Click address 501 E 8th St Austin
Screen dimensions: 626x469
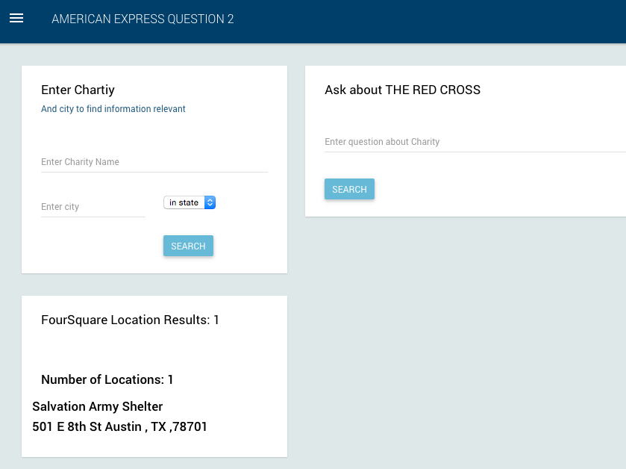click(119, 426)
